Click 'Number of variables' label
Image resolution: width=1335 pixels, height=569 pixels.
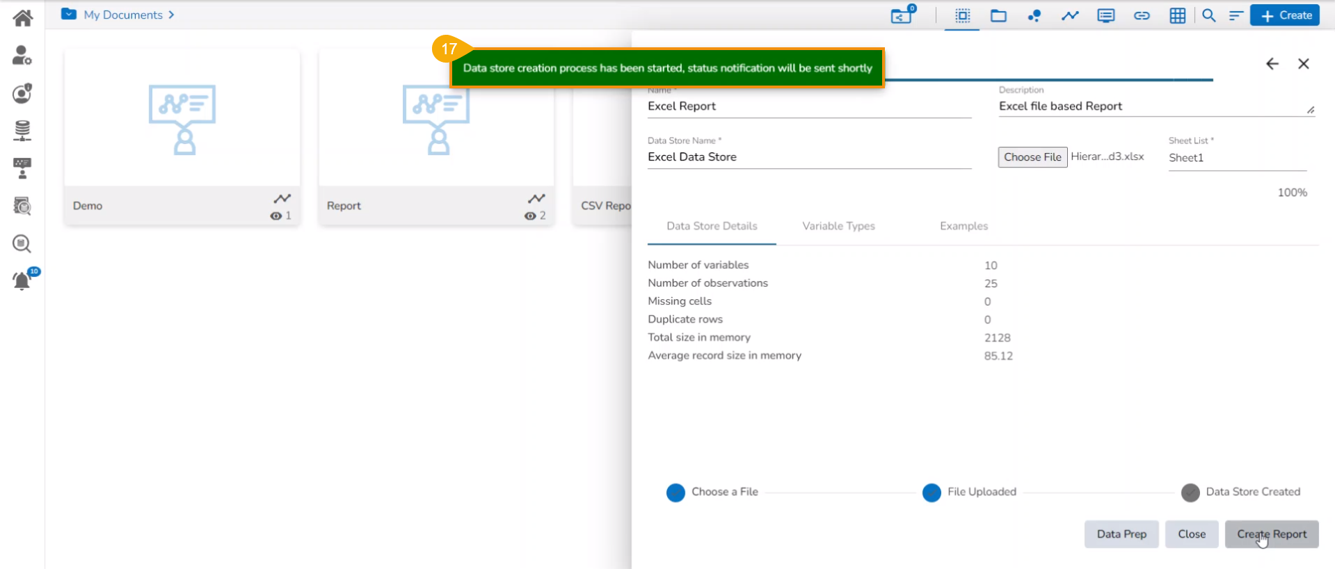(x=698, y=265)
